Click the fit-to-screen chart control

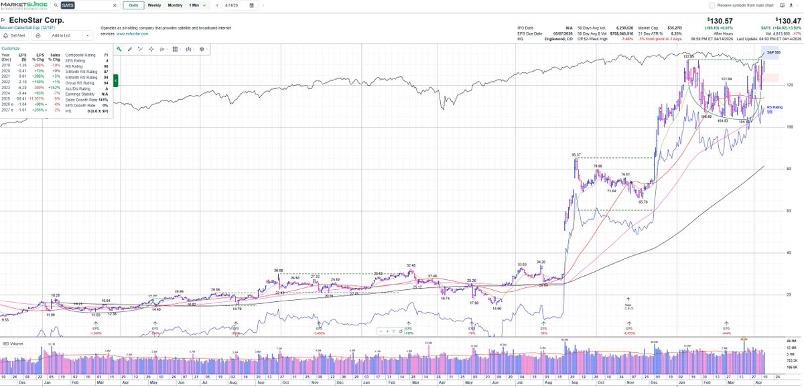(394, 331)
